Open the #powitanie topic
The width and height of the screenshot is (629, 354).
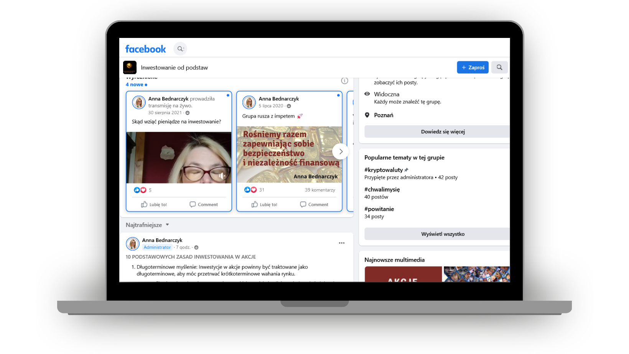pos(379,209)
